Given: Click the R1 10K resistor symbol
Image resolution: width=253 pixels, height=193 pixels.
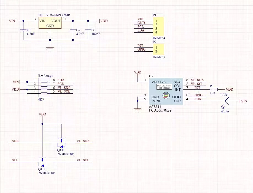Looking at the screenshot, I should coord(214,89).
